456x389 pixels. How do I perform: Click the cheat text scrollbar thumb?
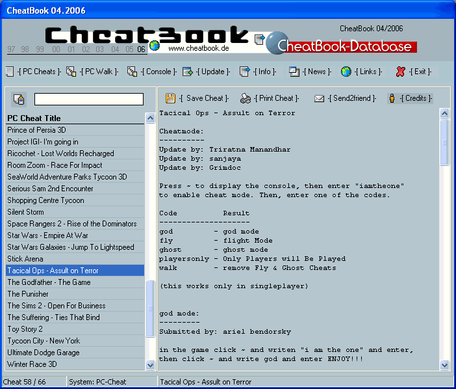445,142
